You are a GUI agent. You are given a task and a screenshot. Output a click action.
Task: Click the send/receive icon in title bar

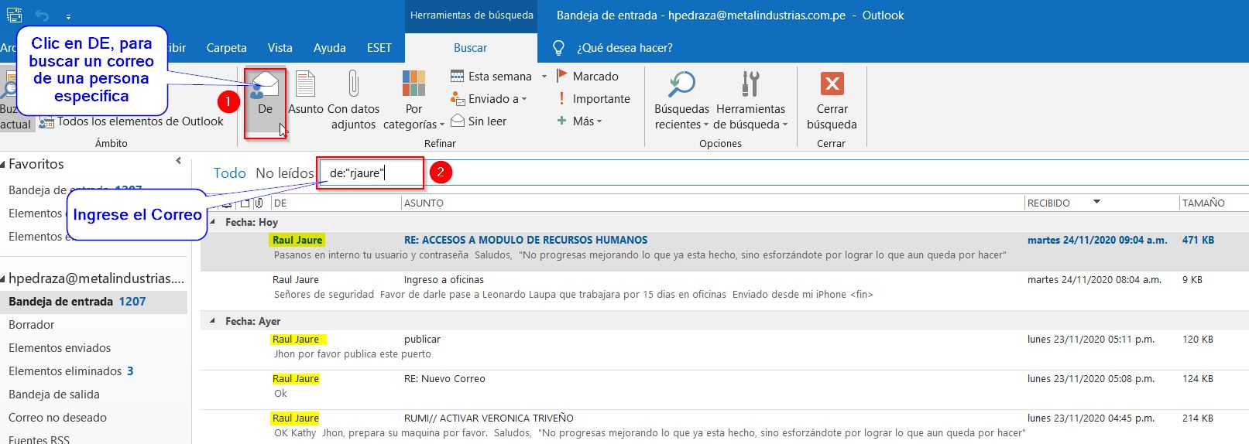(14, 15)
